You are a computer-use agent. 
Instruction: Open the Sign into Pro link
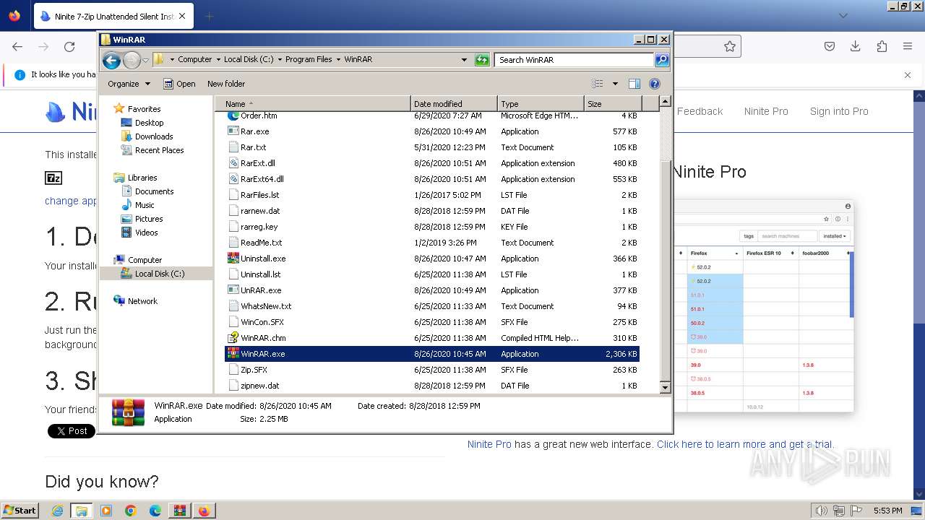[839, 111]
